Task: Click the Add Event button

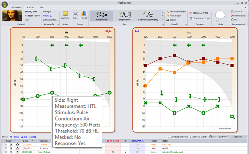Action: point(238,137)
